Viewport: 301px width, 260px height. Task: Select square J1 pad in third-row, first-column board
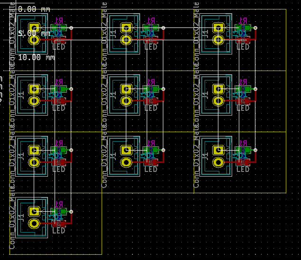pyautogui.click(x=34, y=150)
